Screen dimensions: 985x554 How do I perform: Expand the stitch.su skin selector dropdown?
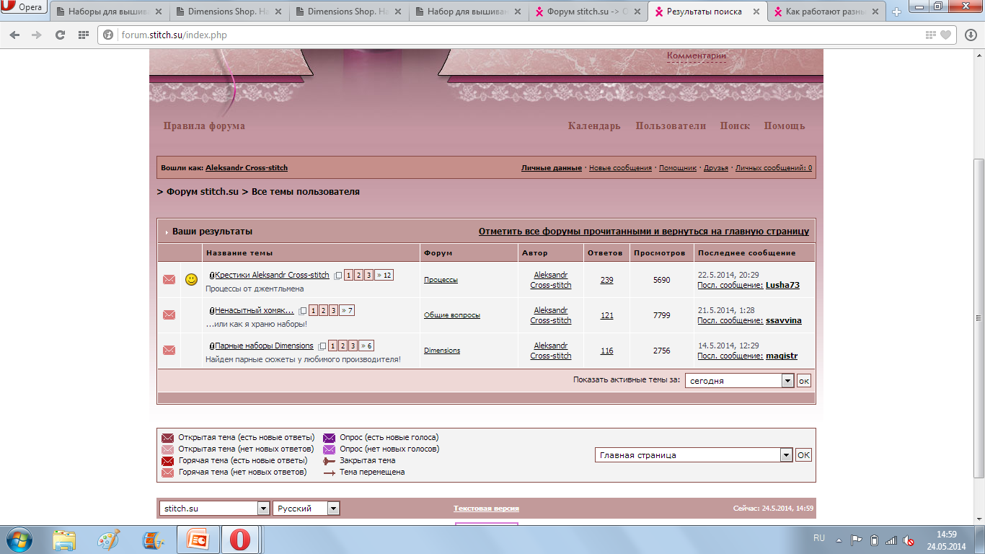coord(263,509)
